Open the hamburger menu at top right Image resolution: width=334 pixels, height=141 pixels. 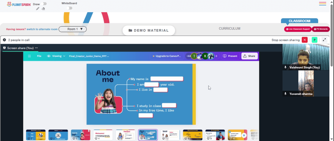pos(323,4)
